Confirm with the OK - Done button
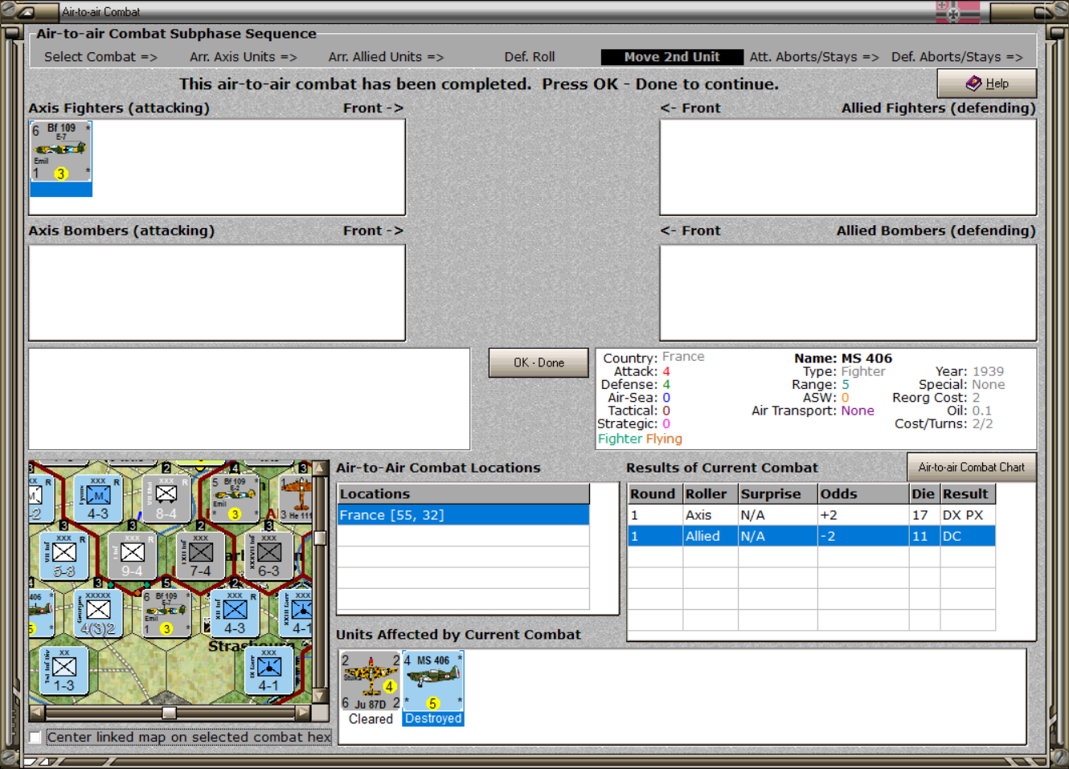Image resolution: width=1069 pixels, height=769 pixels. tap(539, 363)
